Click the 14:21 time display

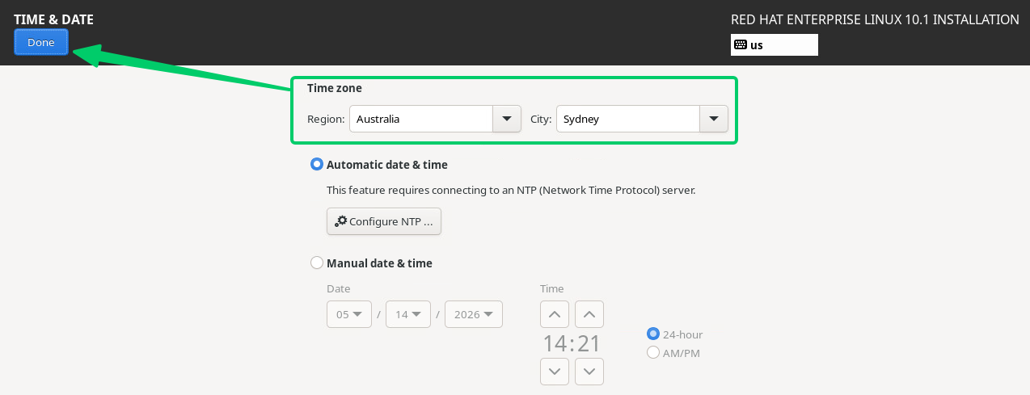pyautogui.click(x=572, y=343)
